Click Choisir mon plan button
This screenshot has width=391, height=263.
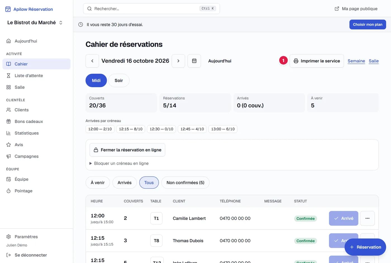368,25
